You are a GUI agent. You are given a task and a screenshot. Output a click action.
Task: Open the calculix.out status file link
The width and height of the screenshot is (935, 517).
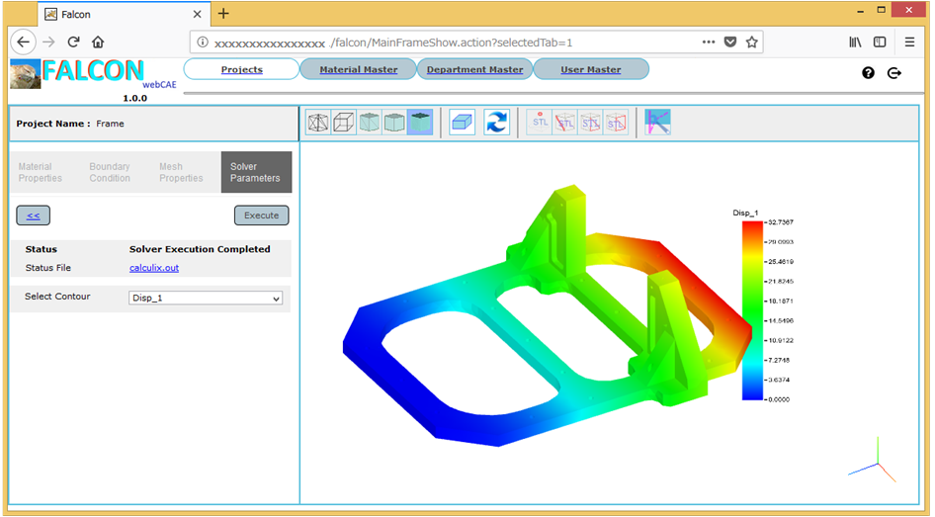pyautogui.click(x=154, y=268)
